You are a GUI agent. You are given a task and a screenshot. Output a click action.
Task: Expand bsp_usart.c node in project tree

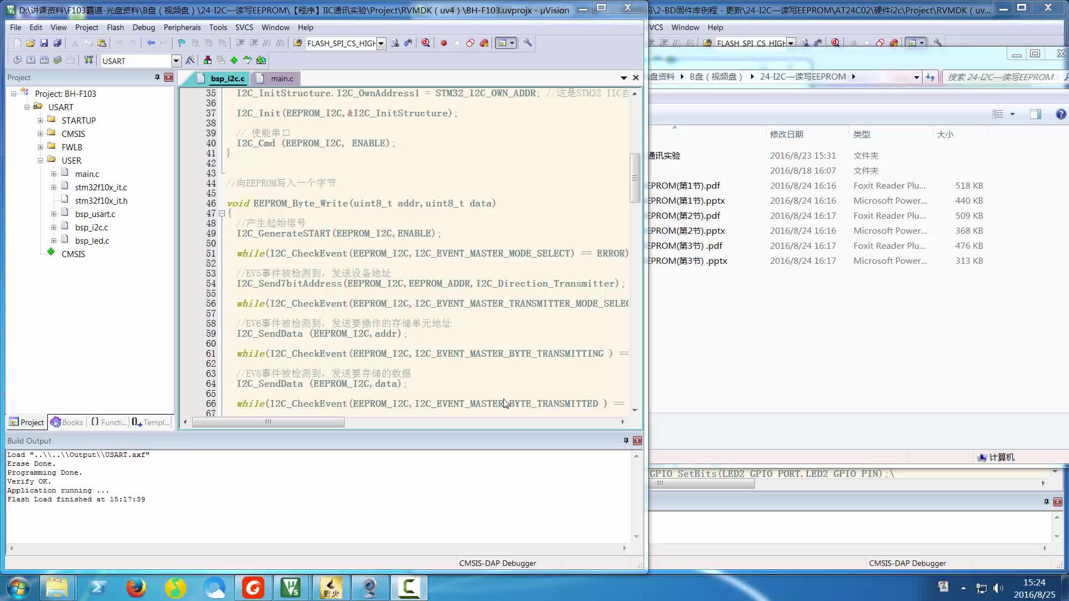pos(53,214)
